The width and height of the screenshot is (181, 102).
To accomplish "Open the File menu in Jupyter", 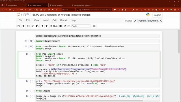I will point(20,20).
